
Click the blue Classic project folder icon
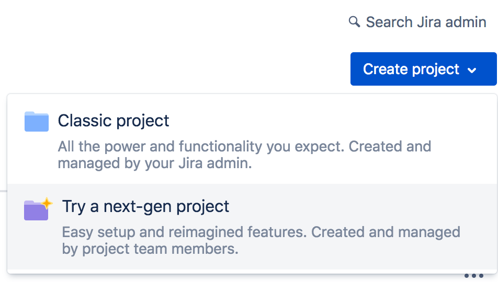(37, 122)
